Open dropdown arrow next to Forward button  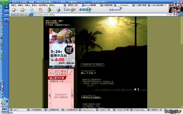[26, 10]
